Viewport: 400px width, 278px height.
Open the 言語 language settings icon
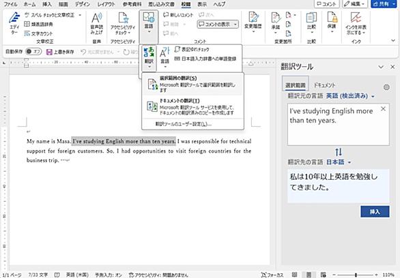[x=165, y=58]
